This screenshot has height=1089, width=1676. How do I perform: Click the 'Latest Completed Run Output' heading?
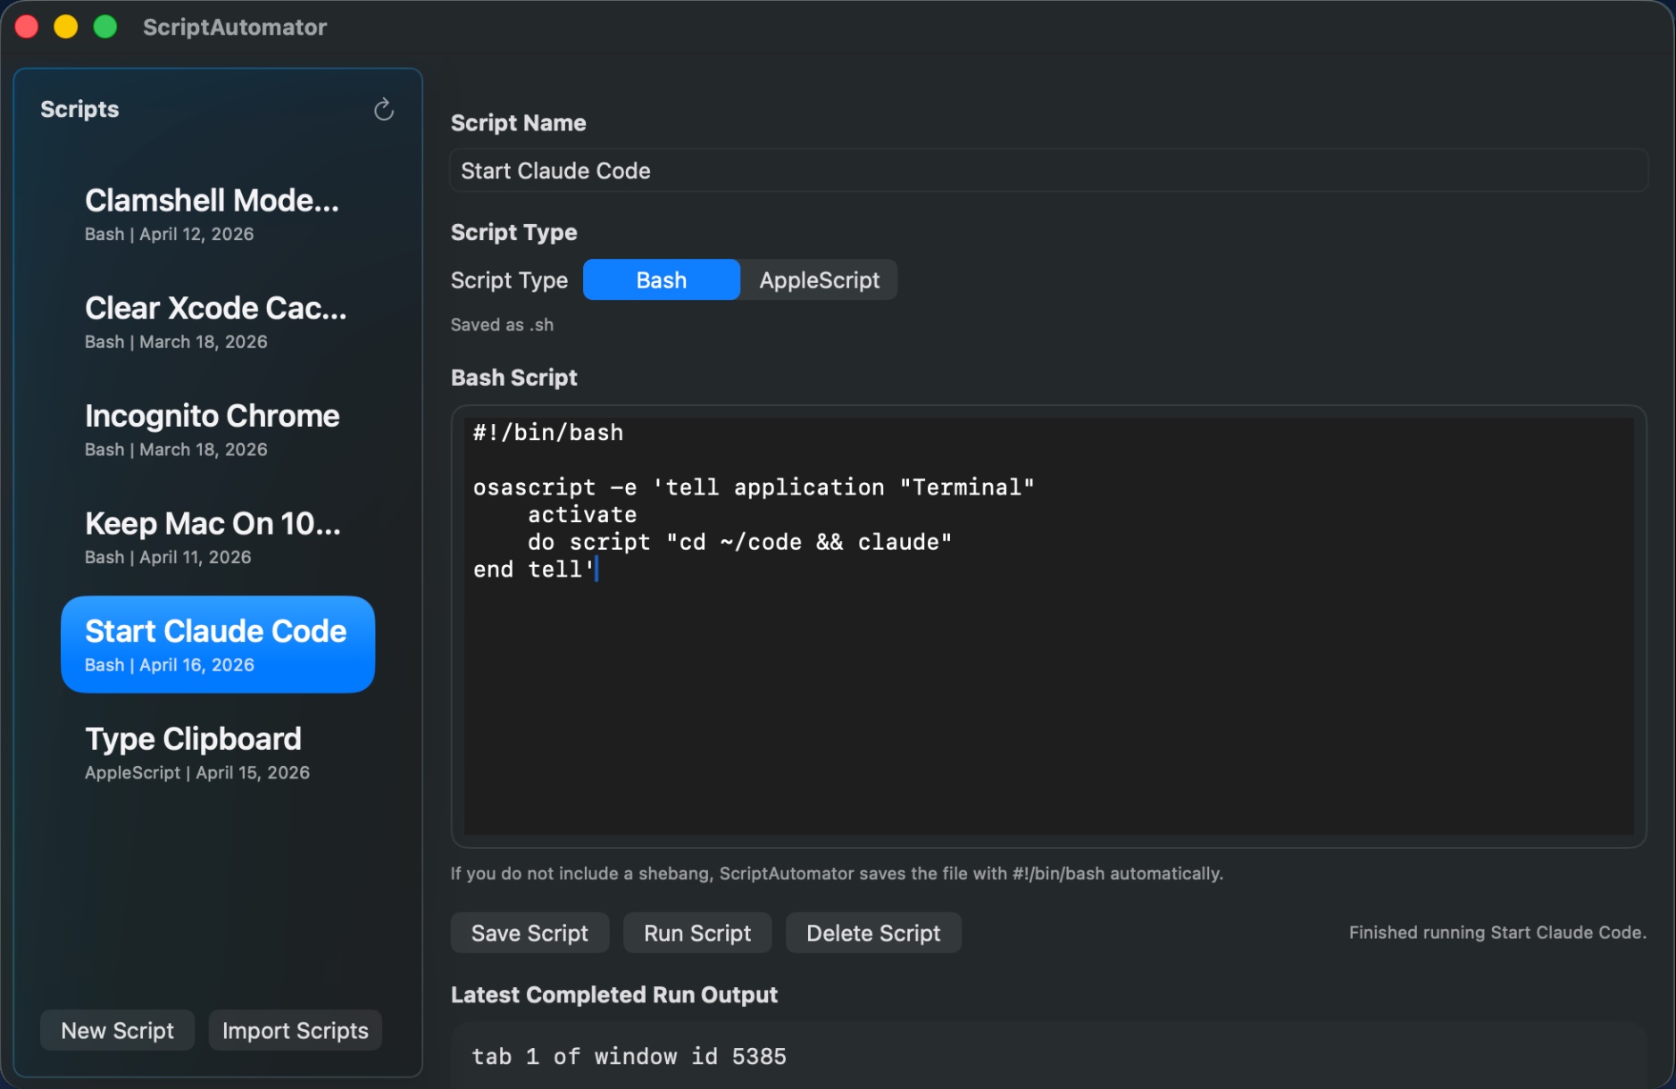614,994
